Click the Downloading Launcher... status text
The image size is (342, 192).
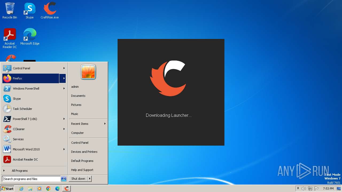169,115
